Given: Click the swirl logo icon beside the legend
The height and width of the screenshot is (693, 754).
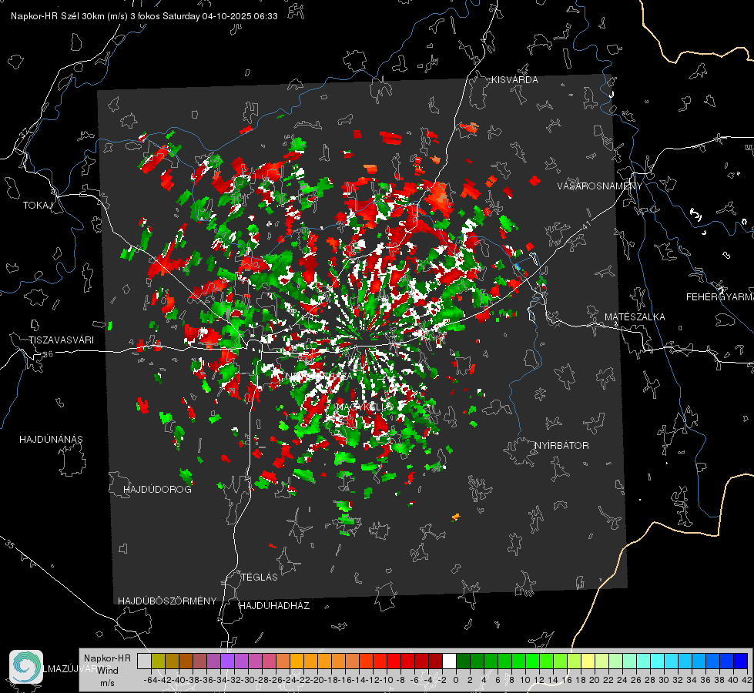Looking at the screenshot, I should [26, 667].
